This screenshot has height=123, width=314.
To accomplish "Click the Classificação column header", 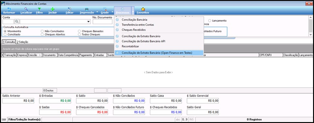I will 291,55.
